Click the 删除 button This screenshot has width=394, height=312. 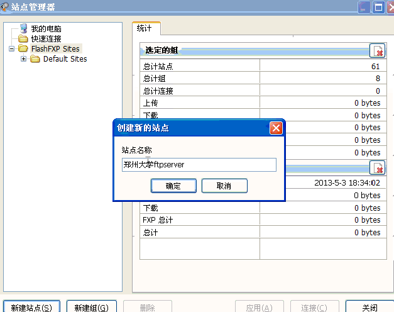[x=148, y=306]
